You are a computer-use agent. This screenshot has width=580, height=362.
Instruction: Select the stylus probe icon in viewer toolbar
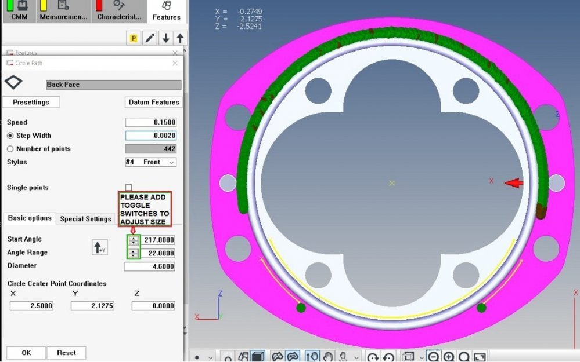pyautogui.click(x=343, y=356)
